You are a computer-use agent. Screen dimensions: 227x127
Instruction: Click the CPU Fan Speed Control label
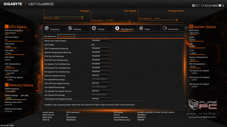coord(55,76)
